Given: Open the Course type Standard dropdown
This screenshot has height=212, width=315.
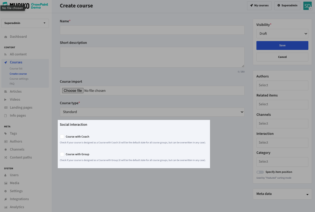Looking at the screenshot, I should tap(152, 112).
